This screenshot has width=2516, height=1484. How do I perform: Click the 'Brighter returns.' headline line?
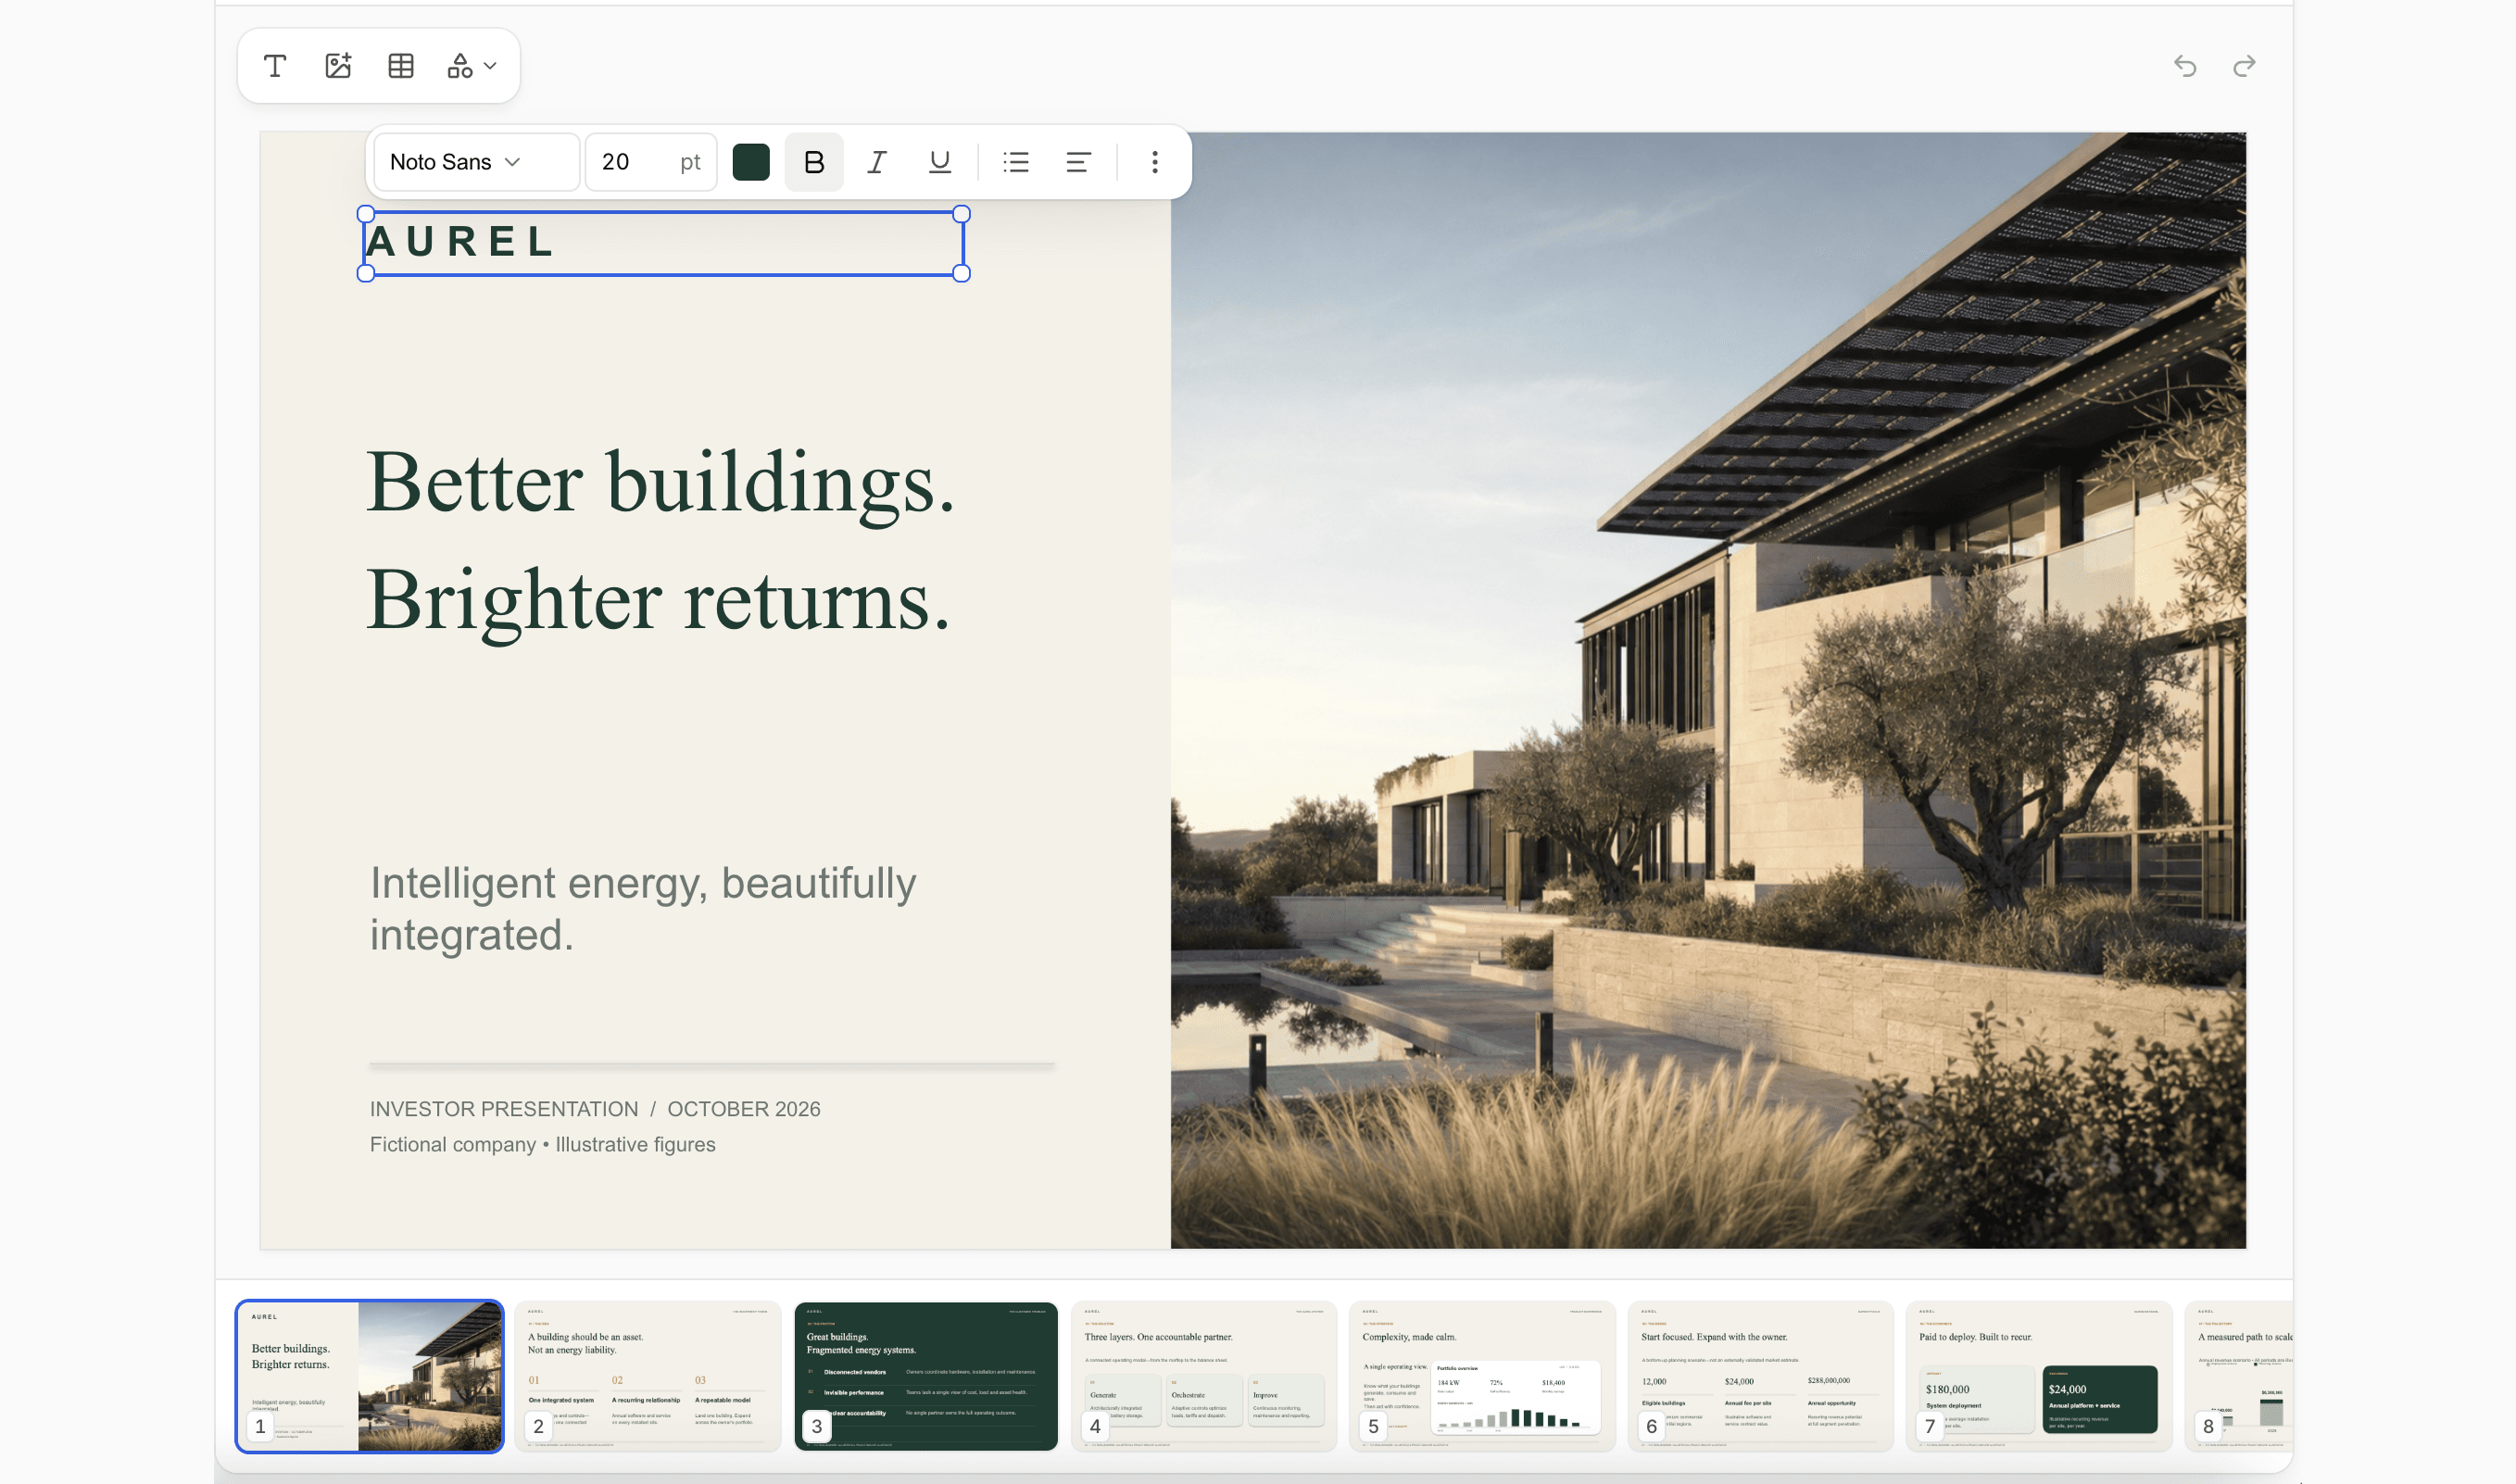[658, 603]
